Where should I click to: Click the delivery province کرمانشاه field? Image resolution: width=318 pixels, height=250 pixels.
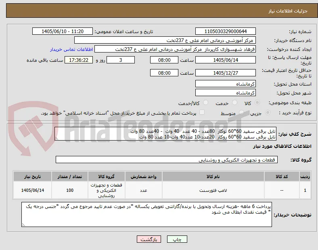[x=226, y=84]
